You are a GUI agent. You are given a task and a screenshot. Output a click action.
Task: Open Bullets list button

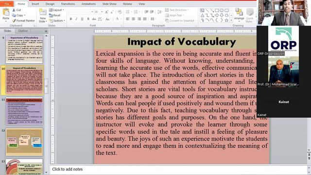point(129,12)
